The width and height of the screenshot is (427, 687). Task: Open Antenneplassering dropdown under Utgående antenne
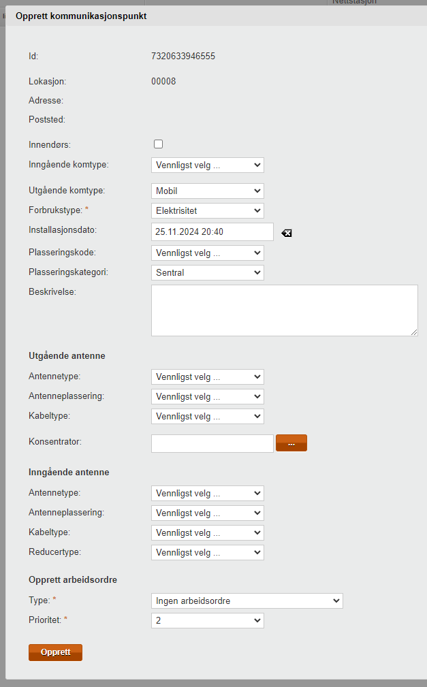click(207, 397)
